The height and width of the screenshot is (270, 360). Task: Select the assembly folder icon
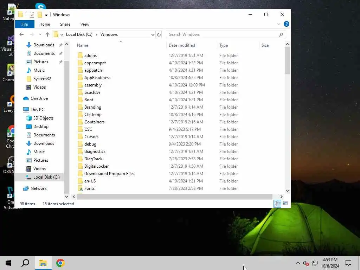(80, 85)
